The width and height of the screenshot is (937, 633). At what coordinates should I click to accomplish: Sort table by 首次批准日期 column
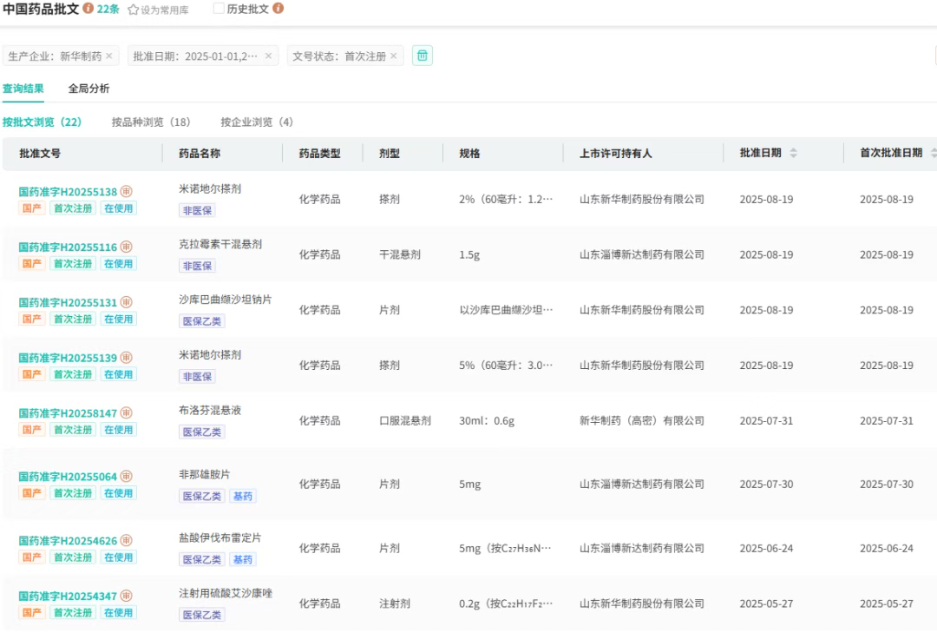tap(933, 154)
